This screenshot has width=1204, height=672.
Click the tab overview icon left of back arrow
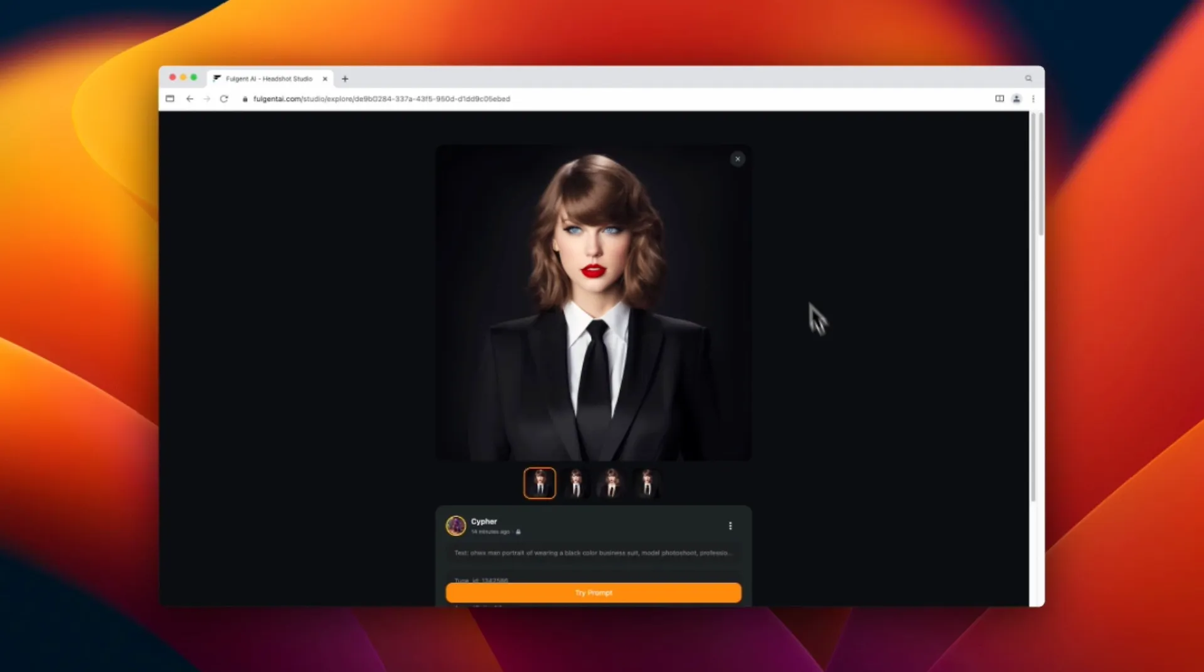[170, 99]
